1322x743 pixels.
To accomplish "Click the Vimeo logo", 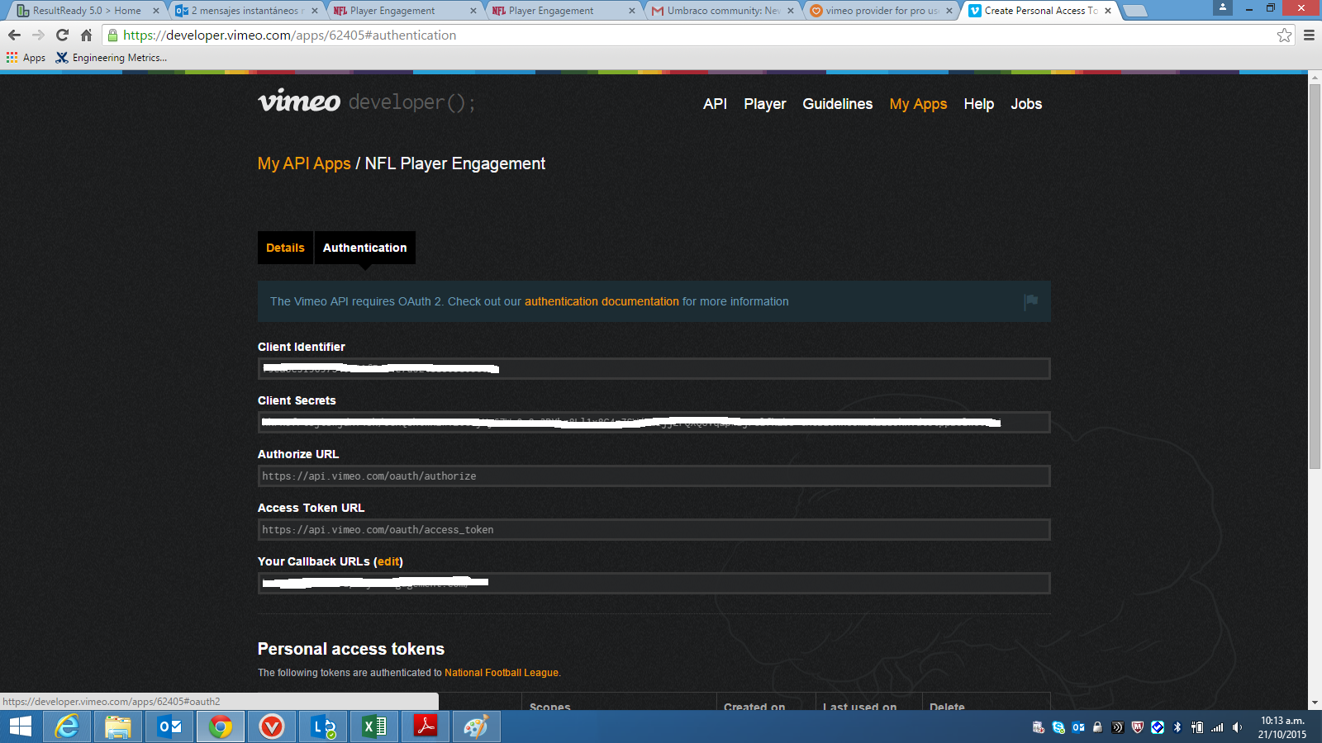I will point(299,101).
